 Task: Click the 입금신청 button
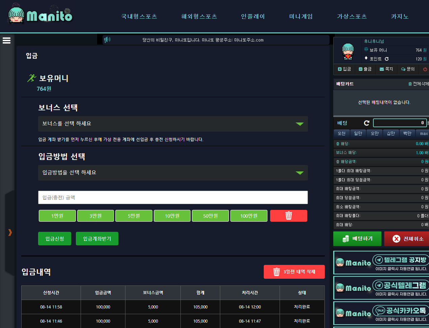pos(55,239)
